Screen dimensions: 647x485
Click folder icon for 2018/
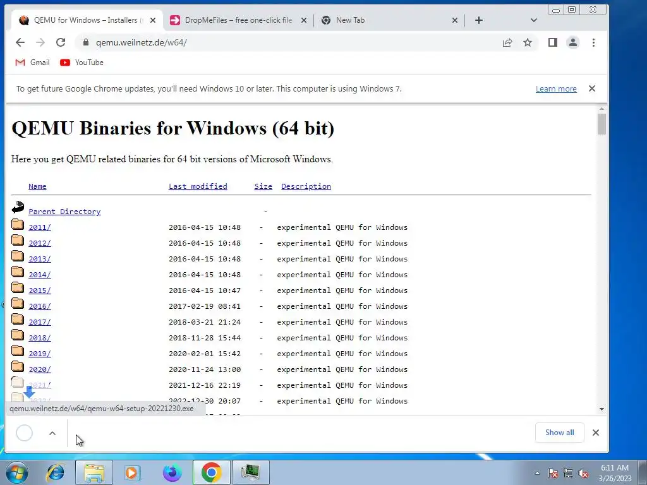click(18, 335)
